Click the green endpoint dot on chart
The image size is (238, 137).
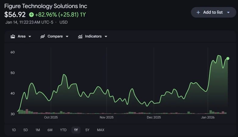click(x=228, y=58)
